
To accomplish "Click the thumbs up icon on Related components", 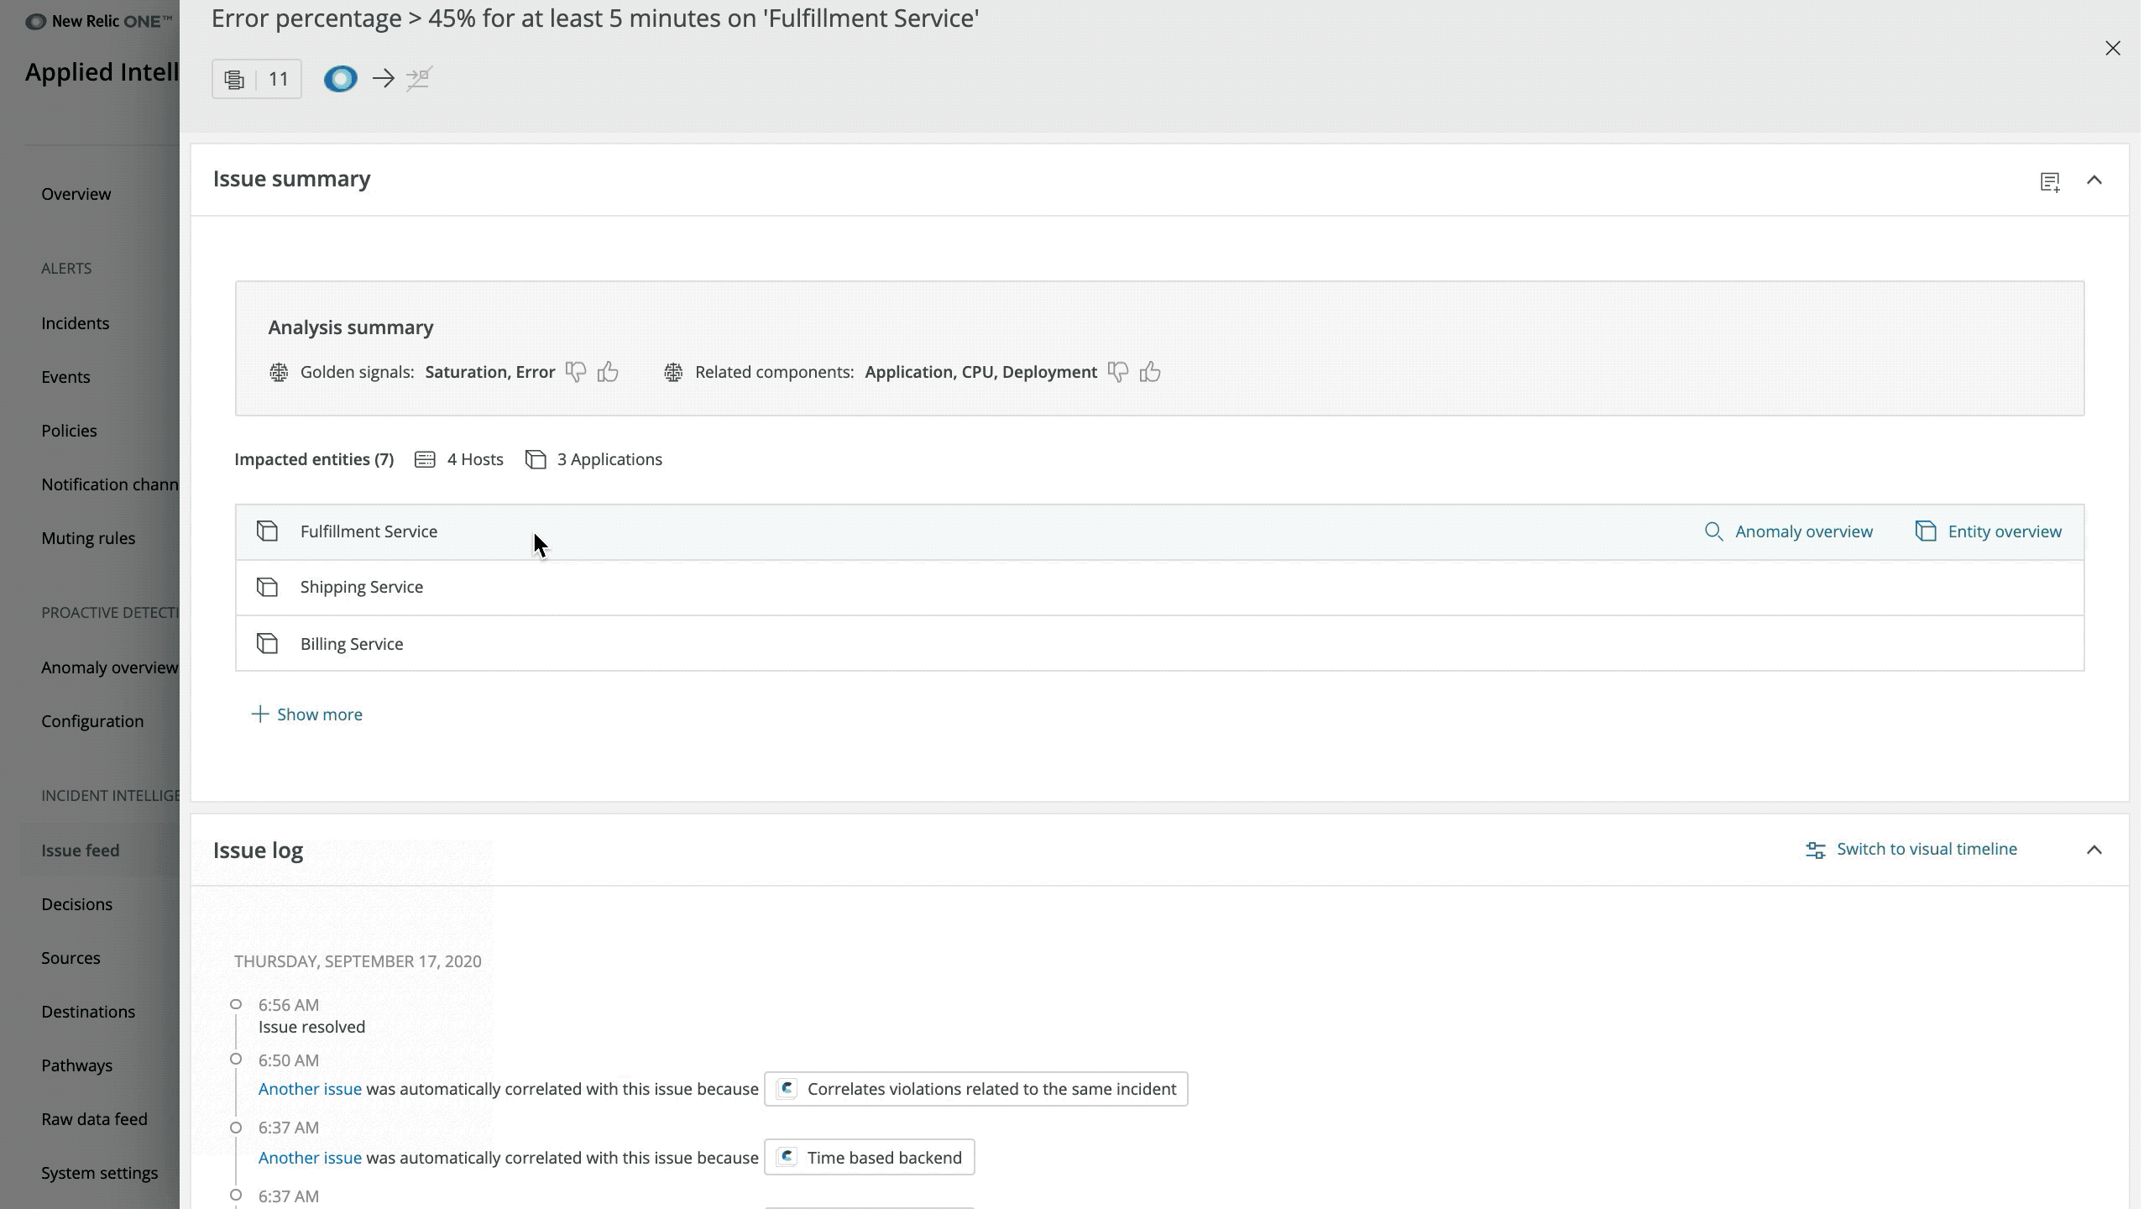I will click(1150, 370).
